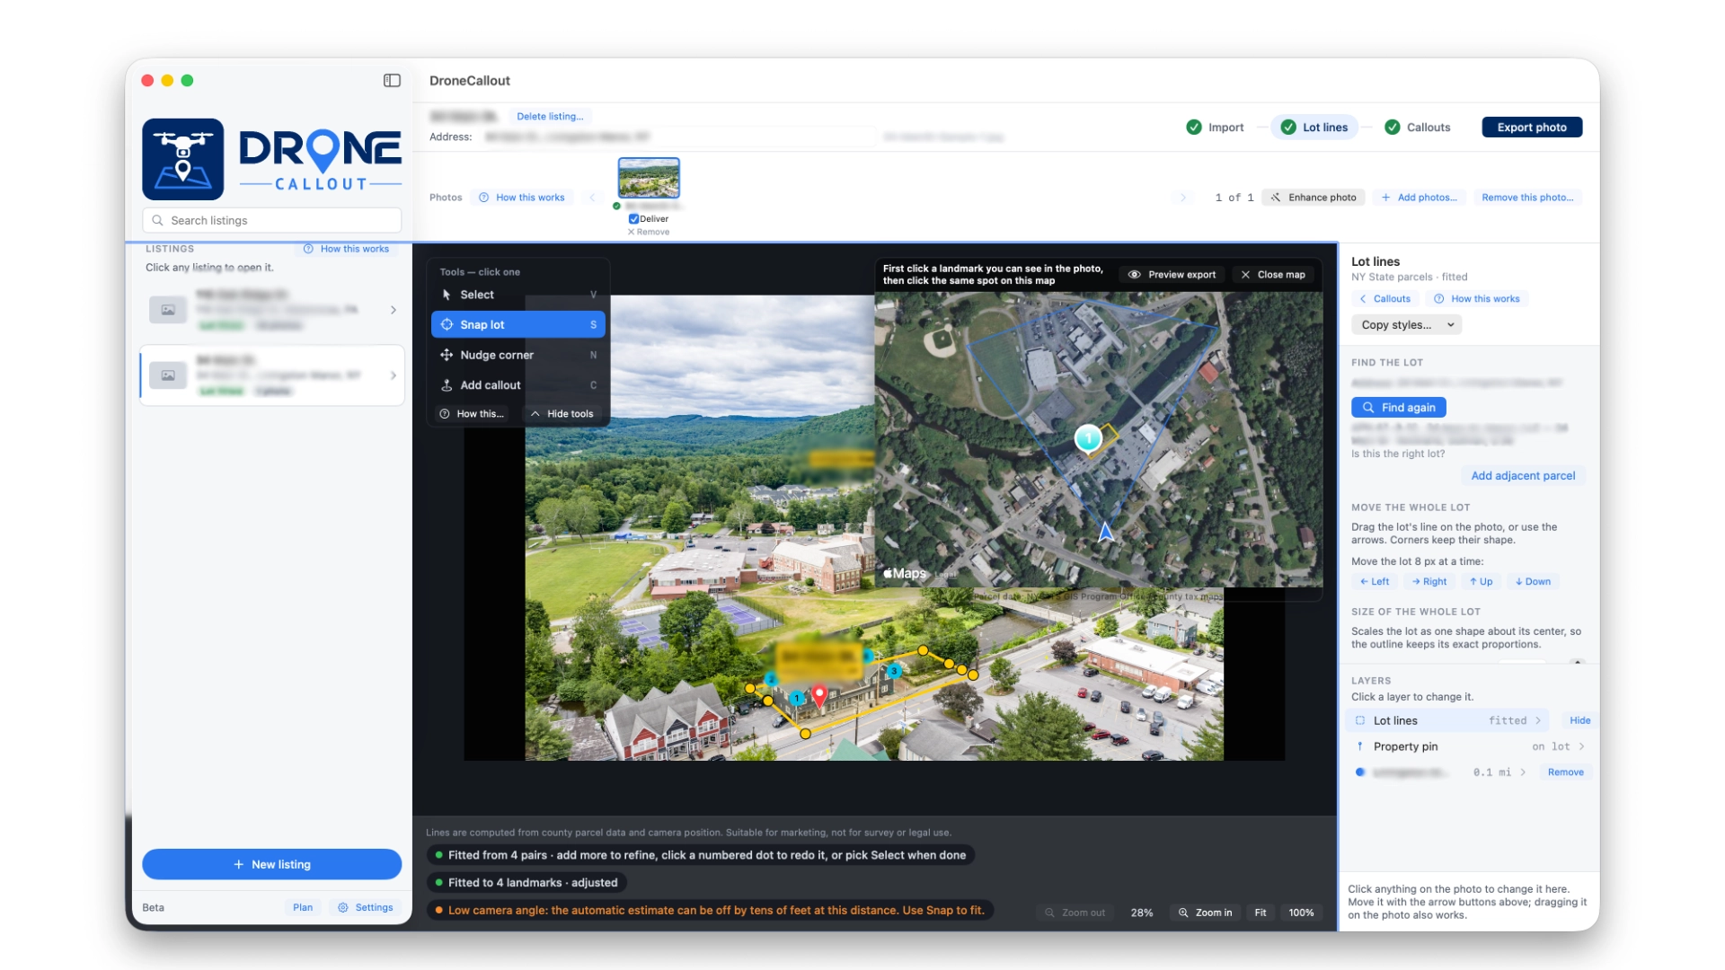
Task: Click the red property pin on the photo
Action: click(819, 696)
